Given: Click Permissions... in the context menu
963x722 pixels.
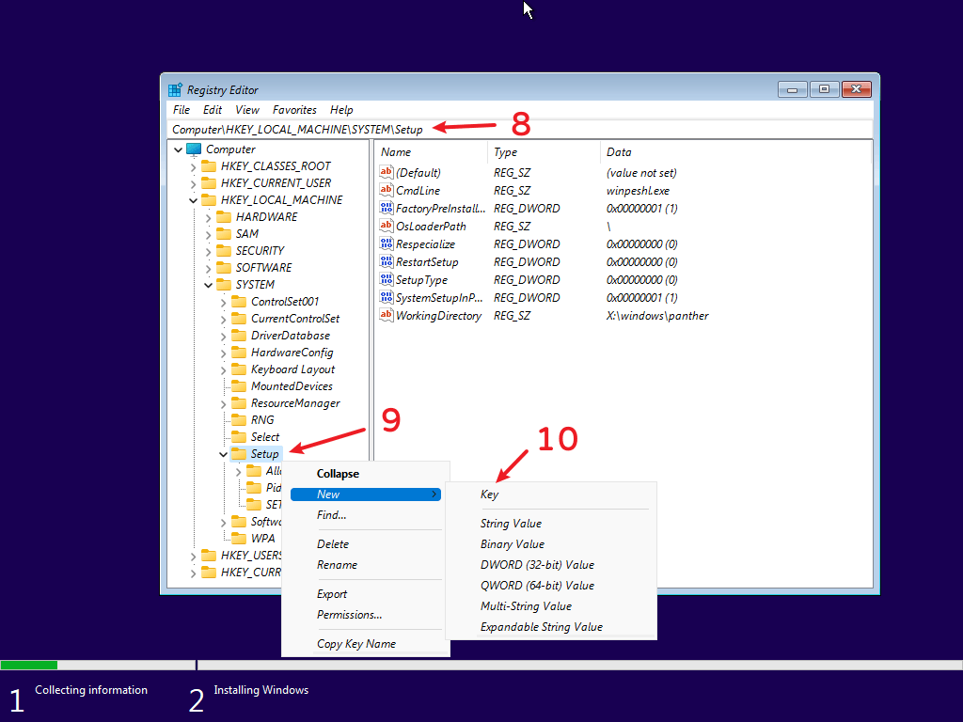Looking at the screenshot, I should 349,615.
